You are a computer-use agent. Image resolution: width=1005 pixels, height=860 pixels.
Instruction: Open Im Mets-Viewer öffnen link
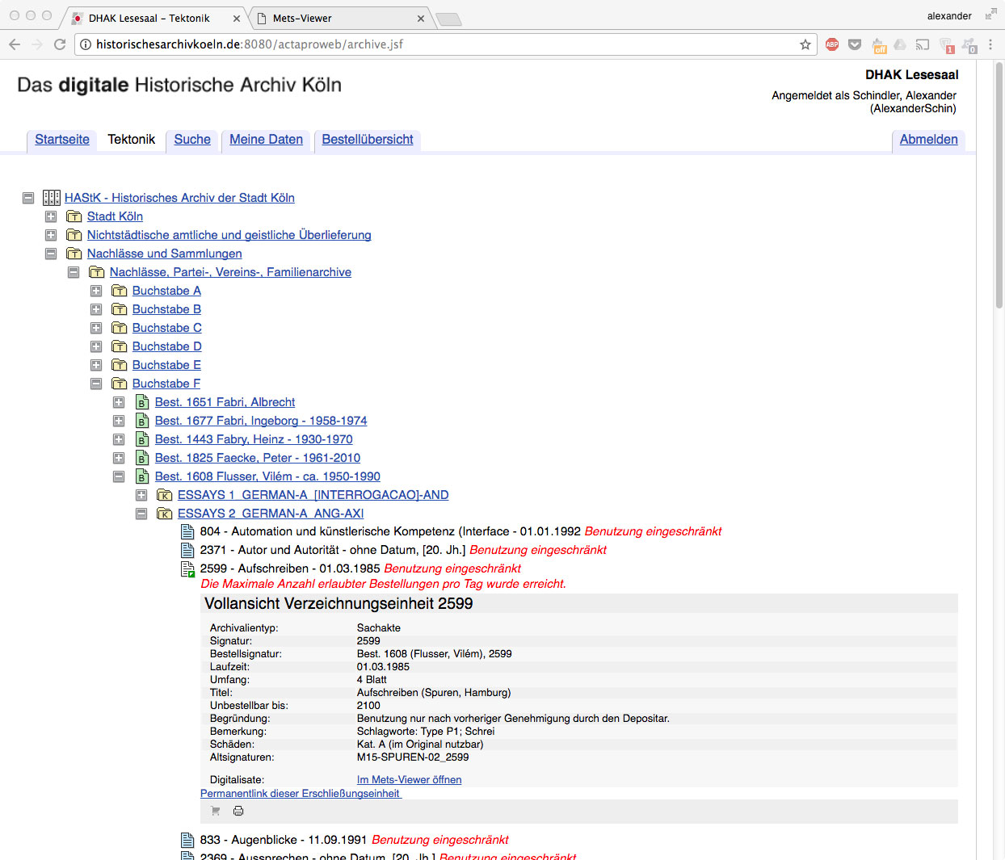point(410,780)
